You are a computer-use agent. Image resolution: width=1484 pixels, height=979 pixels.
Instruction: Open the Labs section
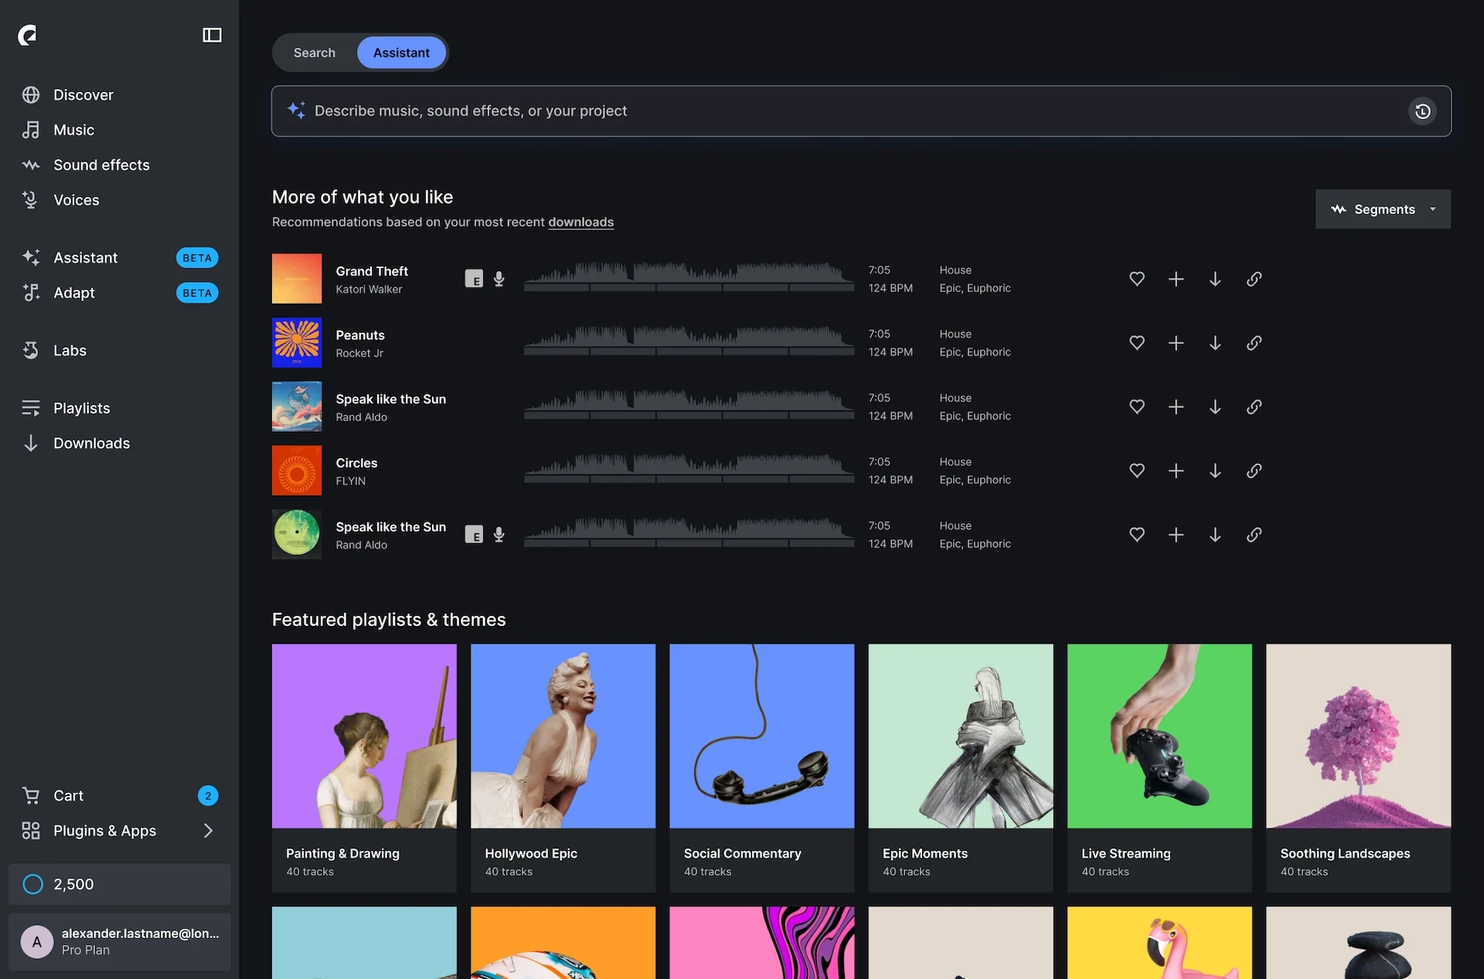point(69,350)
